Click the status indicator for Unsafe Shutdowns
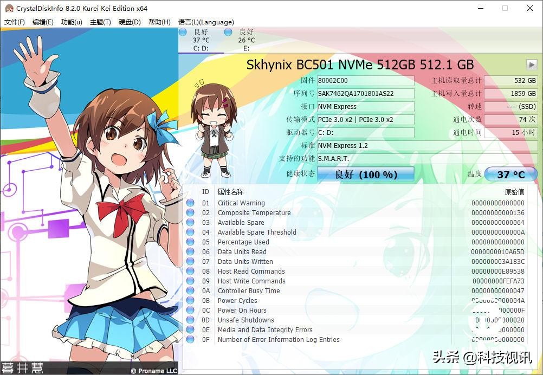Viewport: 543px width, 375px height. pos(191,320)
